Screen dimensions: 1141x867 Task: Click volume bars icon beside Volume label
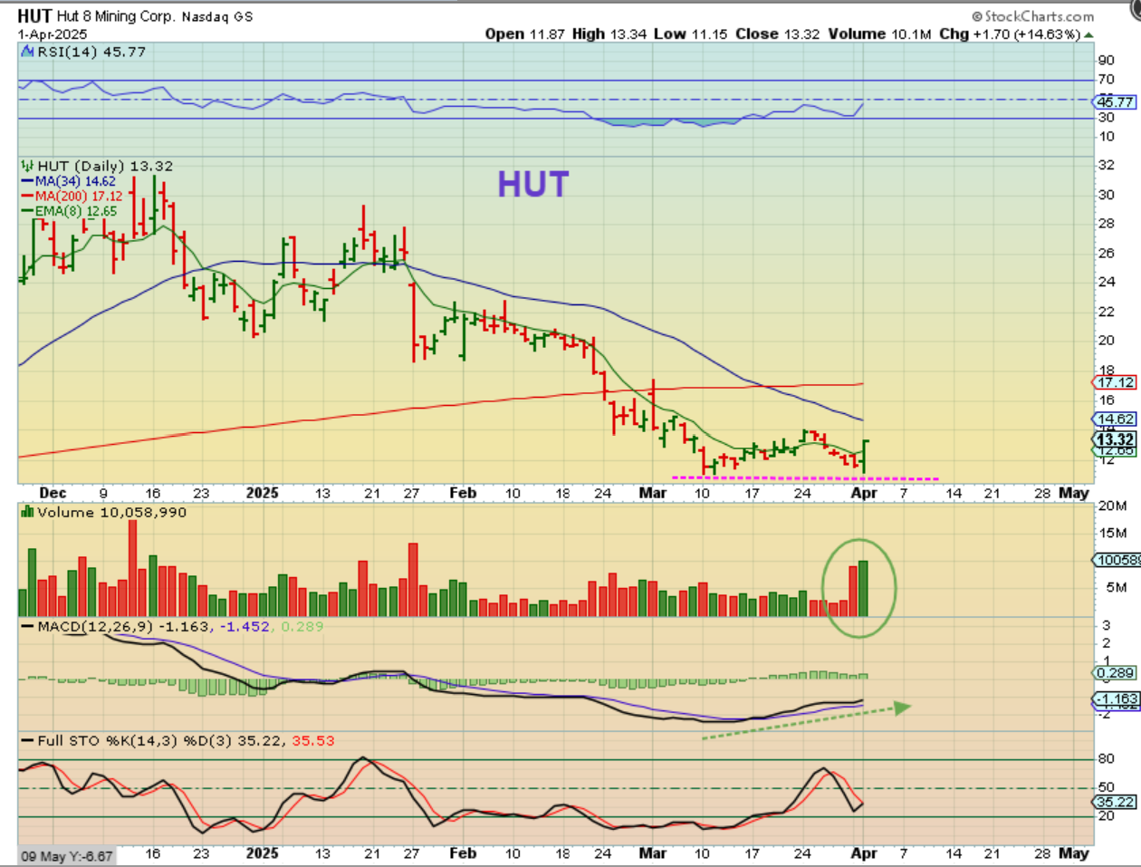pos(28,512)
